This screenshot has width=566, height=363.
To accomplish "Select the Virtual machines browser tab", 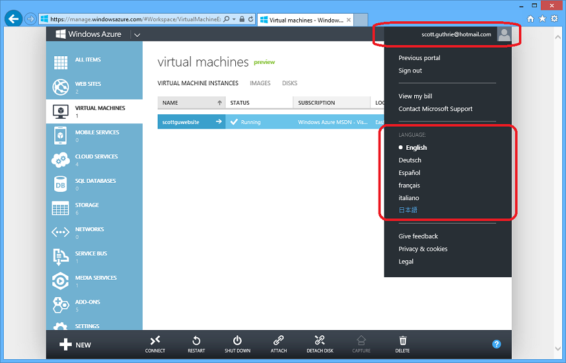I will coord(306,20).
